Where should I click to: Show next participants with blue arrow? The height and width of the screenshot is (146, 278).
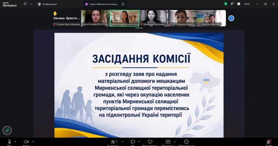click(231, 18)
